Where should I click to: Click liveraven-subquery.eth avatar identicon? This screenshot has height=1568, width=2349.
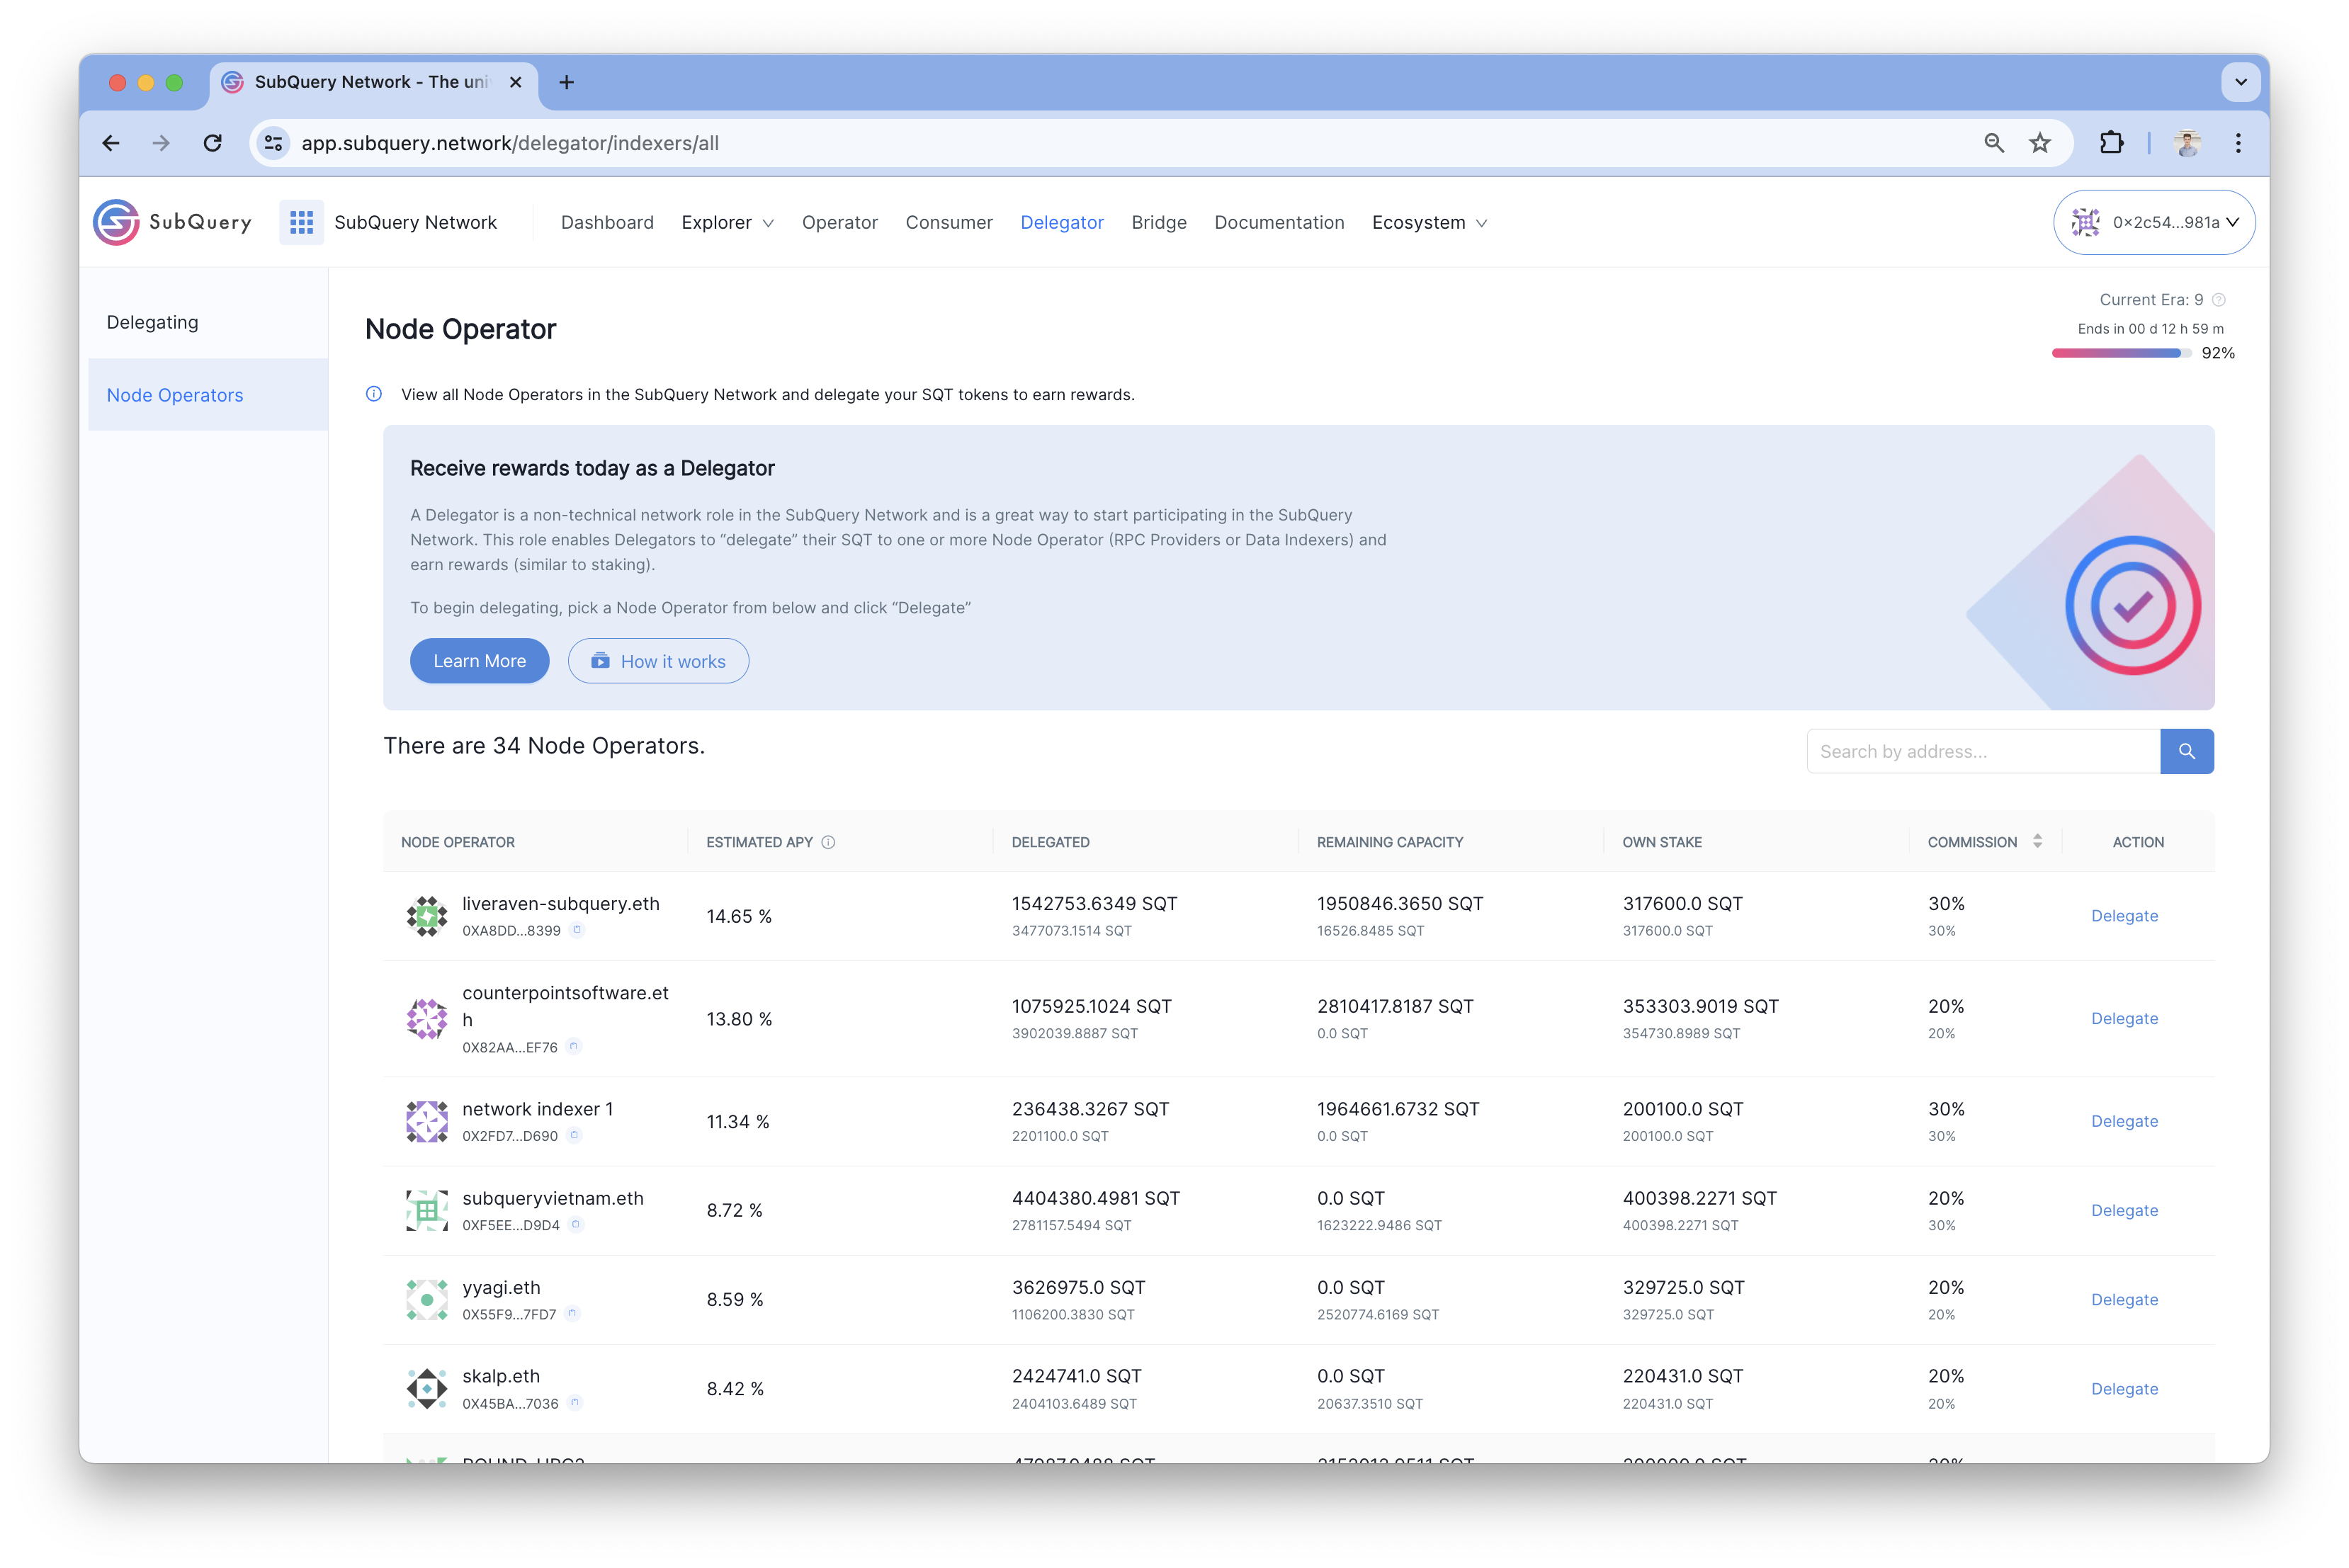427,916
